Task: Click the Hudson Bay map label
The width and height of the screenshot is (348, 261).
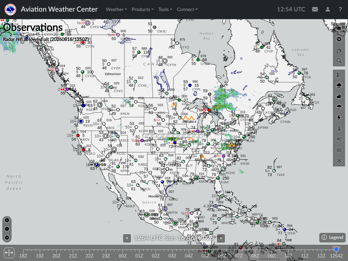Action: tap(206, 36)
